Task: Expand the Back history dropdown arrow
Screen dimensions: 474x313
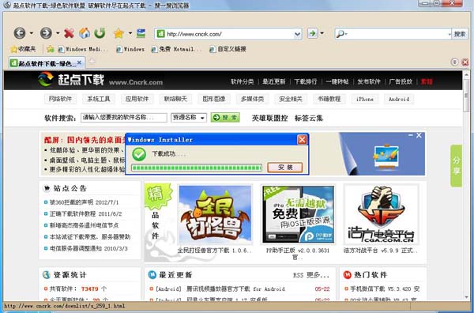Action: 31,33
